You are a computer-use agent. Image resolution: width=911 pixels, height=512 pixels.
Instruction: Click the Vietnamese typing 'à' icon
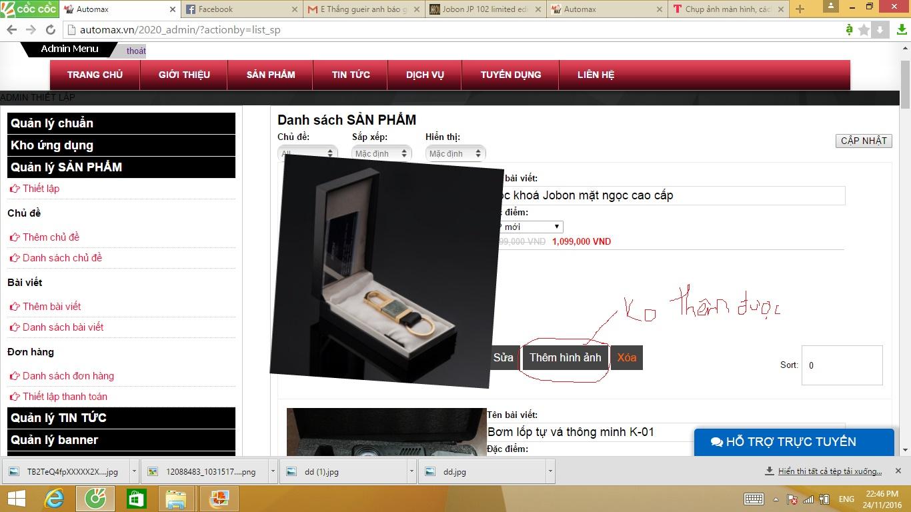(x=849, y=30)
